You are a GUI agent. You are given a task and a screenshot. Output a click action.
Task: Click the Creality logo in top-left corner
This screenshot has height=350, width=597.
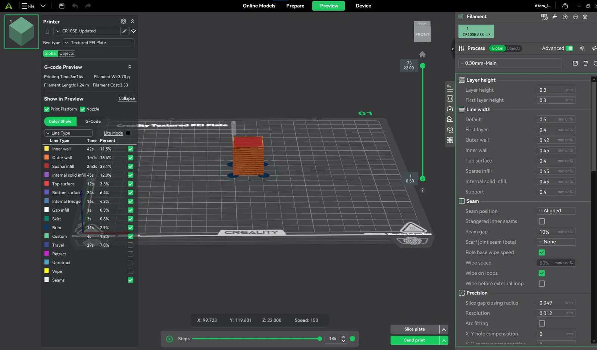tap(9, 6)
